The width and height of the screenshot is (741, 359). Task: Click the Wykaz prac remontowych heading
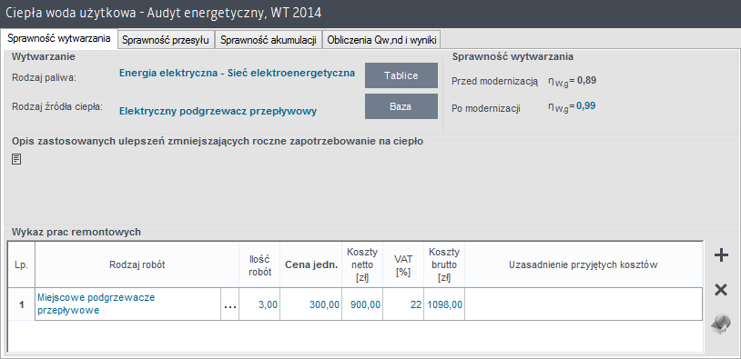tap(76, 232)
